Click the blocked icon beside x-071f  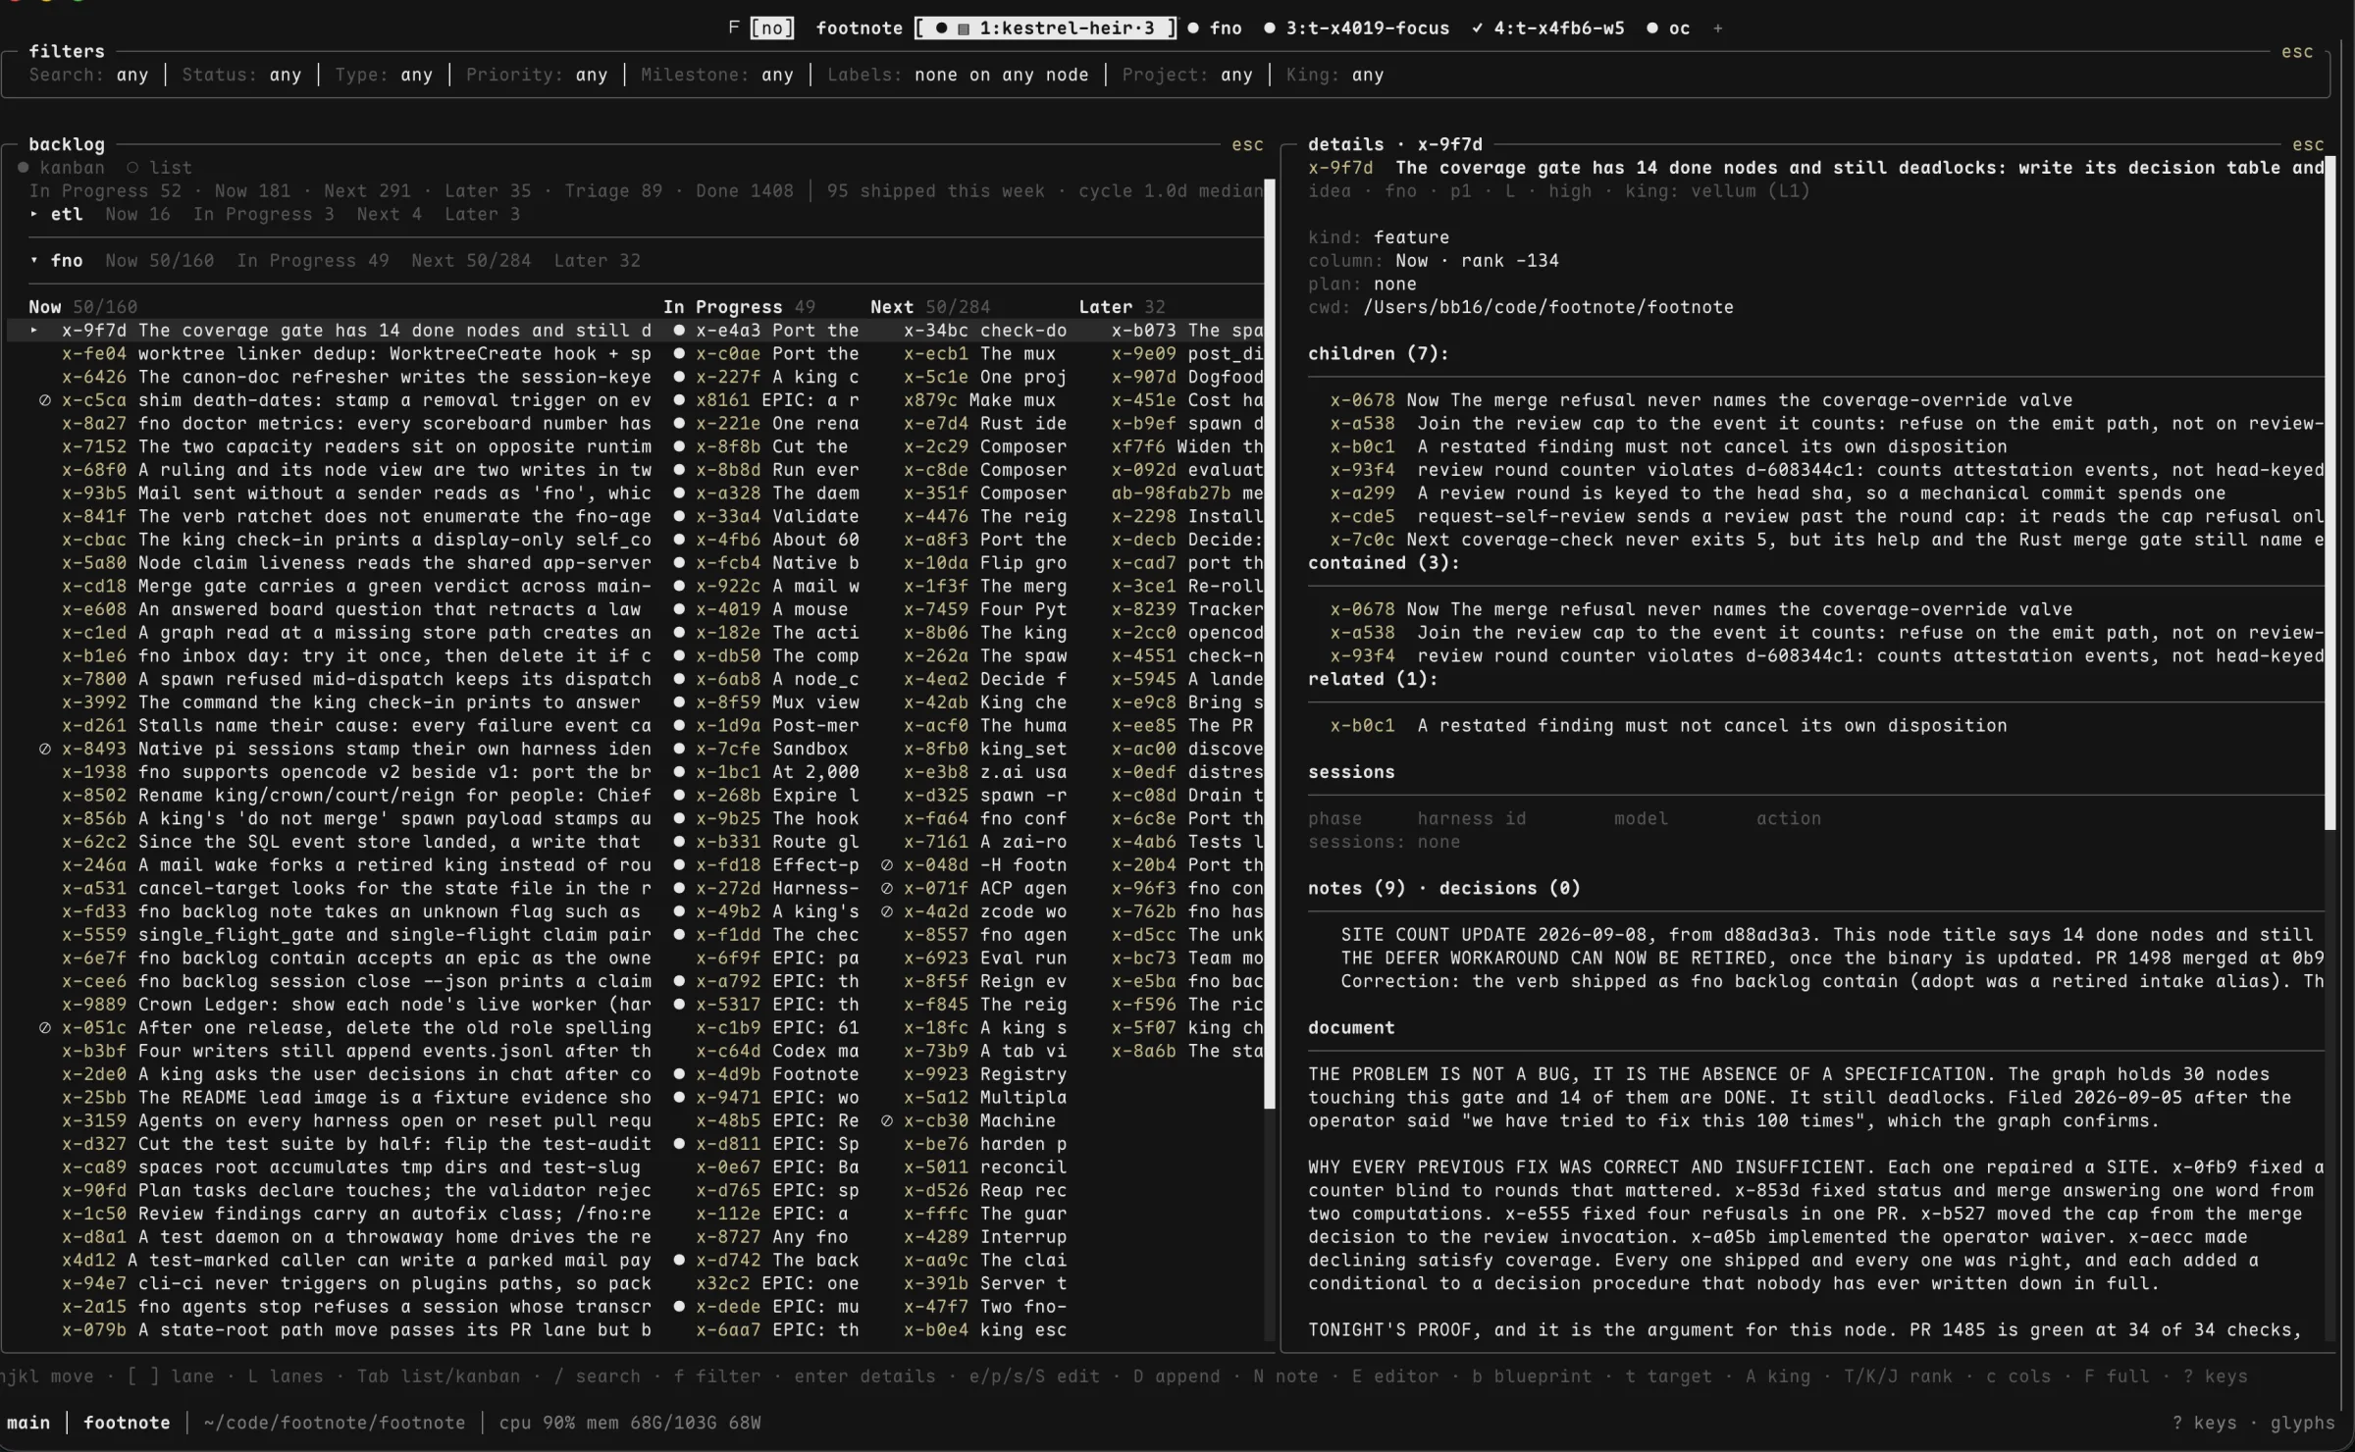pos(887,889)
